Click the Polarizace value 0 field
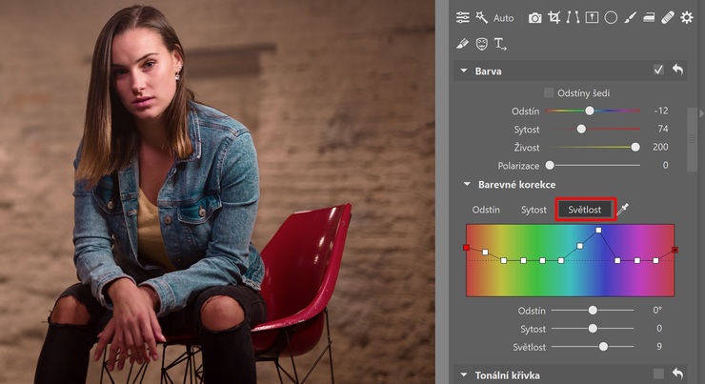Screen dimensions: 705x384 point(665,166)
